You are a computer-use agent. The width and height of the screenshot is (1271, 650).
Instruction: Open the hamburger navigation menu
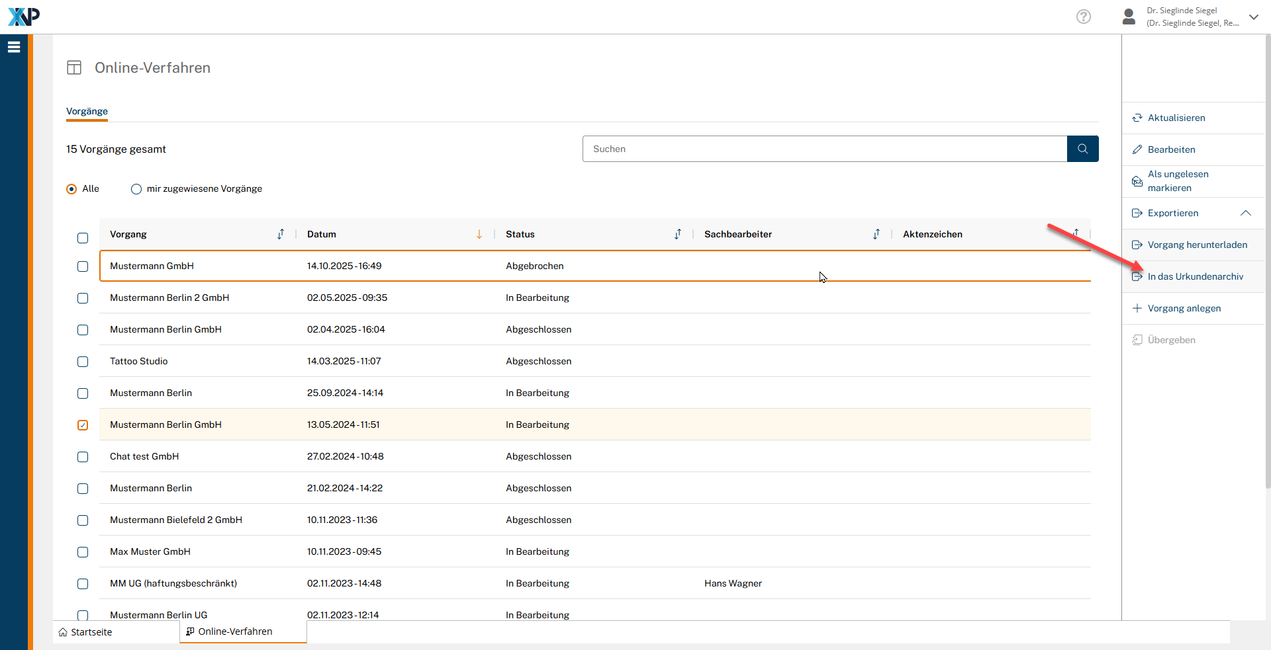click(14, 47)
